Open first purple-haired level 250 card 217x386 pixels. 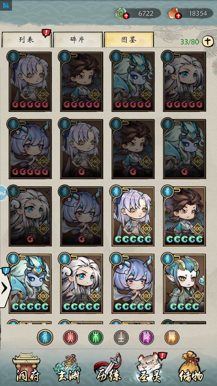coord(30,82)
